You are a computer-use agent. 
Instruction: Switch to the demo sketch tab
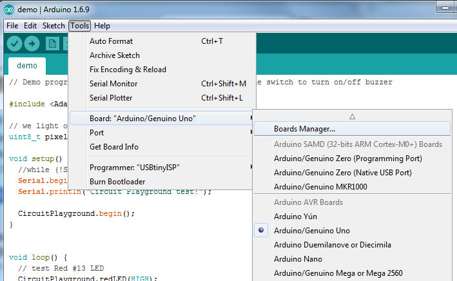point(27,66)
